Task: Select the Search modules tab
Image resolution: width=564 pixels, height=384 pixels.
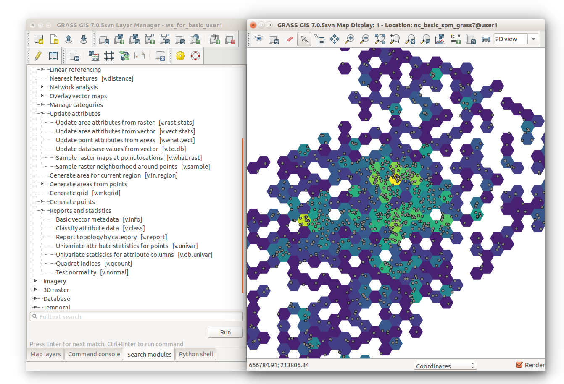Action: tap(149, 355)
